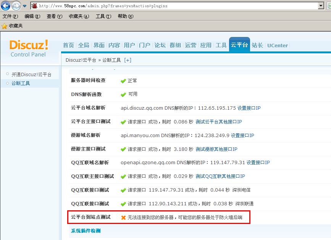Click the 系统插件检测 section heading

coord(86,231)
